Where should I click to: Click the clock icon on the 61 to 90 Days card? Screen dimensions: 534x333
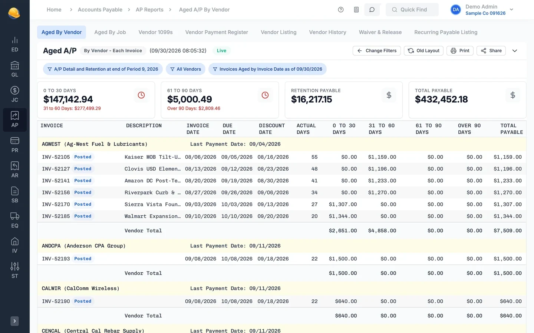(265, 95)
